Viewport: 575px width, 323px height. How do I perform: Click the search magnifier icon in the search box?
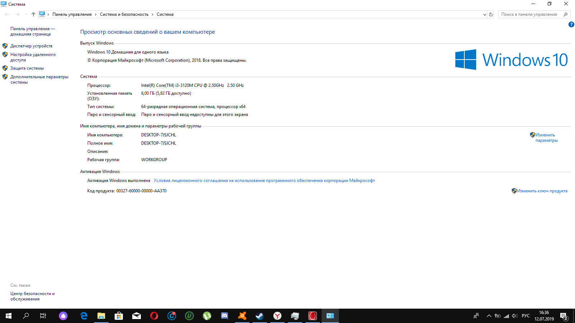click(x=565, y=14)
